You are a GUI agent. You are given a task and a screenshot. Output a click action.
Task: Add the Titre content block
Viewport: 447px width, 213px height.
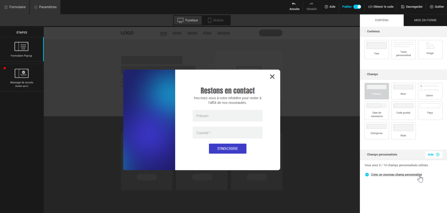tap(376, 49)
